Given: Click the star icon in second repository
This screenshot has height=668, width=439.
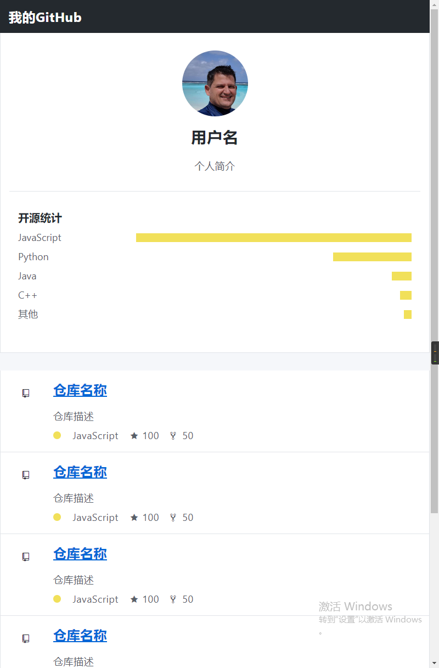Looking at the screenshot, I should [x=134, y=517].
